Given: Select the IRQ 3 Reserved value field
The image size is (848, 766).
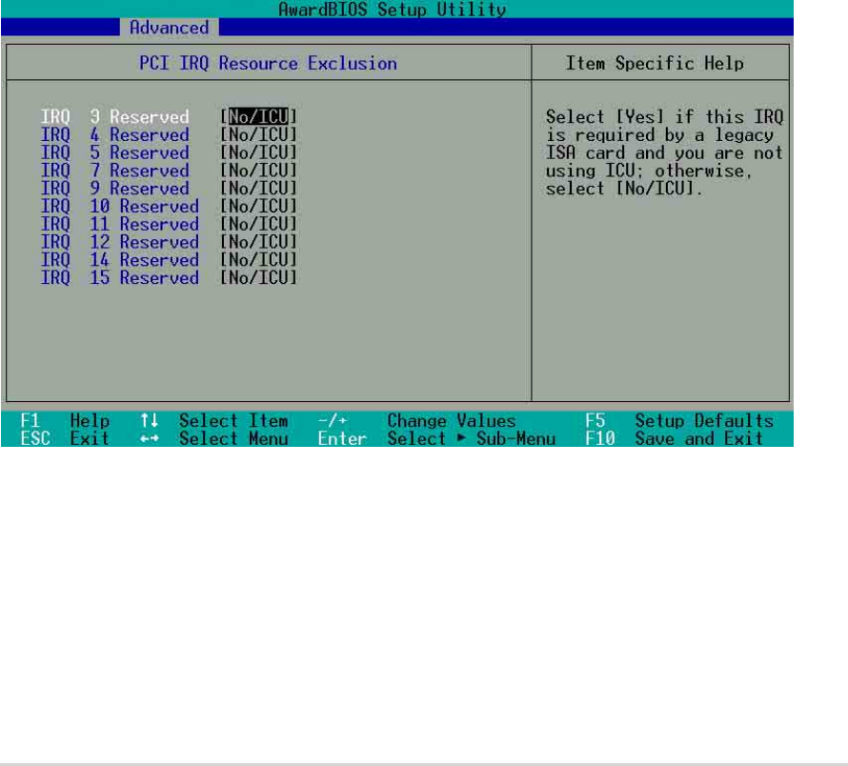Looking at the screenshot, I should 258,116.
